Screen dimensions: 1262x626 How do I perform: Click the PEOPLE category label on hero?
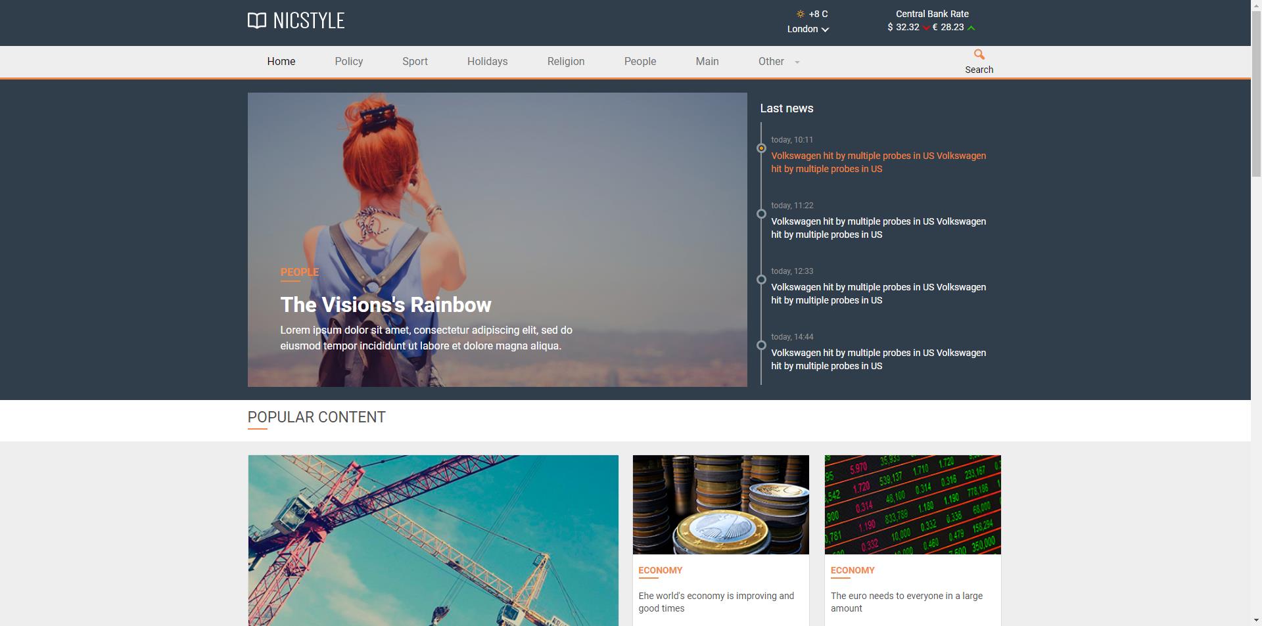coord(300,272)
